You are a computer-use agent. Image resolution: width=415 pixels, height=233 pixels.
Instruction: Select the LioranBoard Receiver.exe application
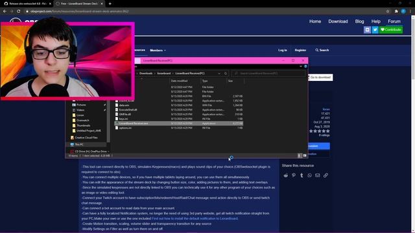pyautogui.click(x=179, y=124)
